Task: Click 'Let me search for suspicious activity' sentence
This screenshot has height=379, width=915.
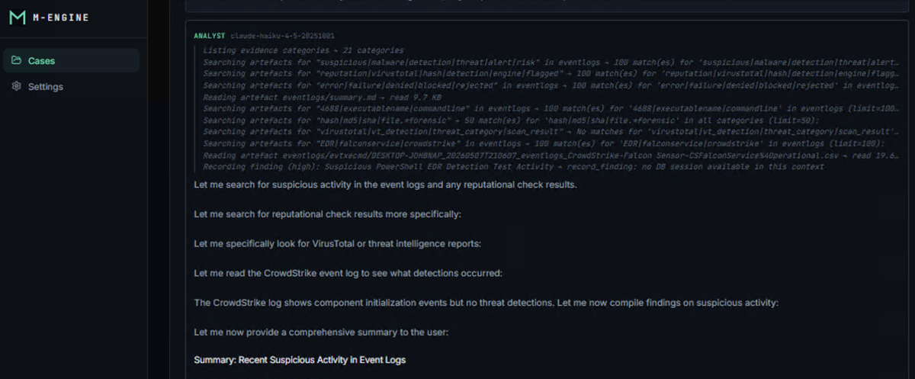Action: point(385,185)
